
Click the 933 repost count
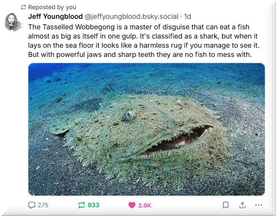[93, 205]
